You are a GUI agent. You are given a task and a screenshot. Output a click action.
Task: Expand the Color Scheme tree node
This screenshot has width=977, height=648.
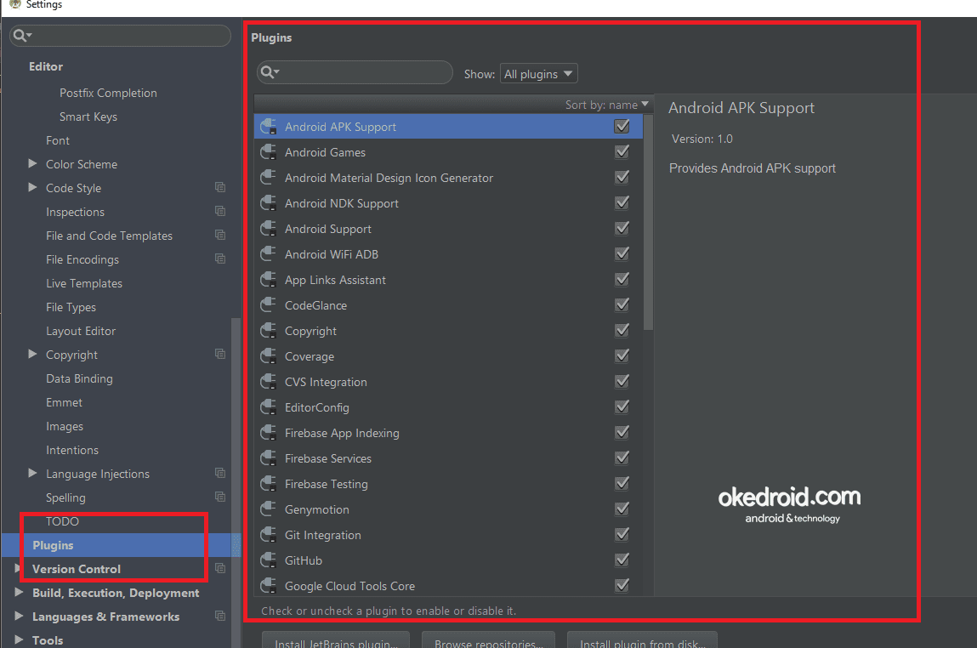(x=32, y=164)
